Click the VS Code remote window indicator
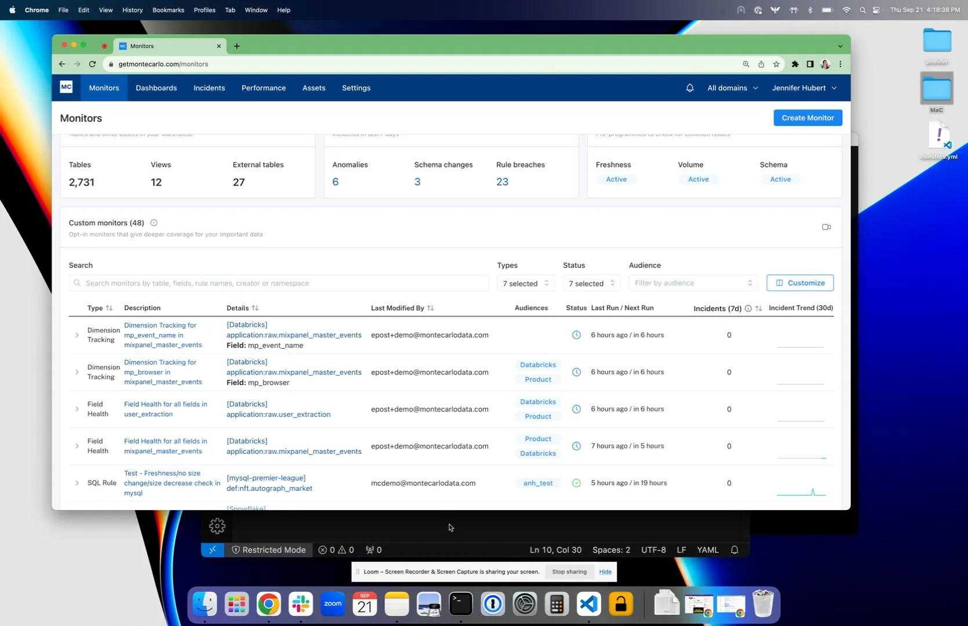Viewport: 968px width, 626px height. coord(213,550)
